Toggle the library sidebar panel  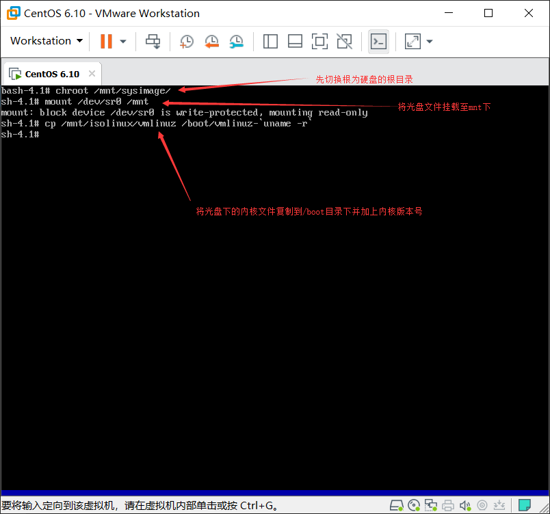point(270,41)
